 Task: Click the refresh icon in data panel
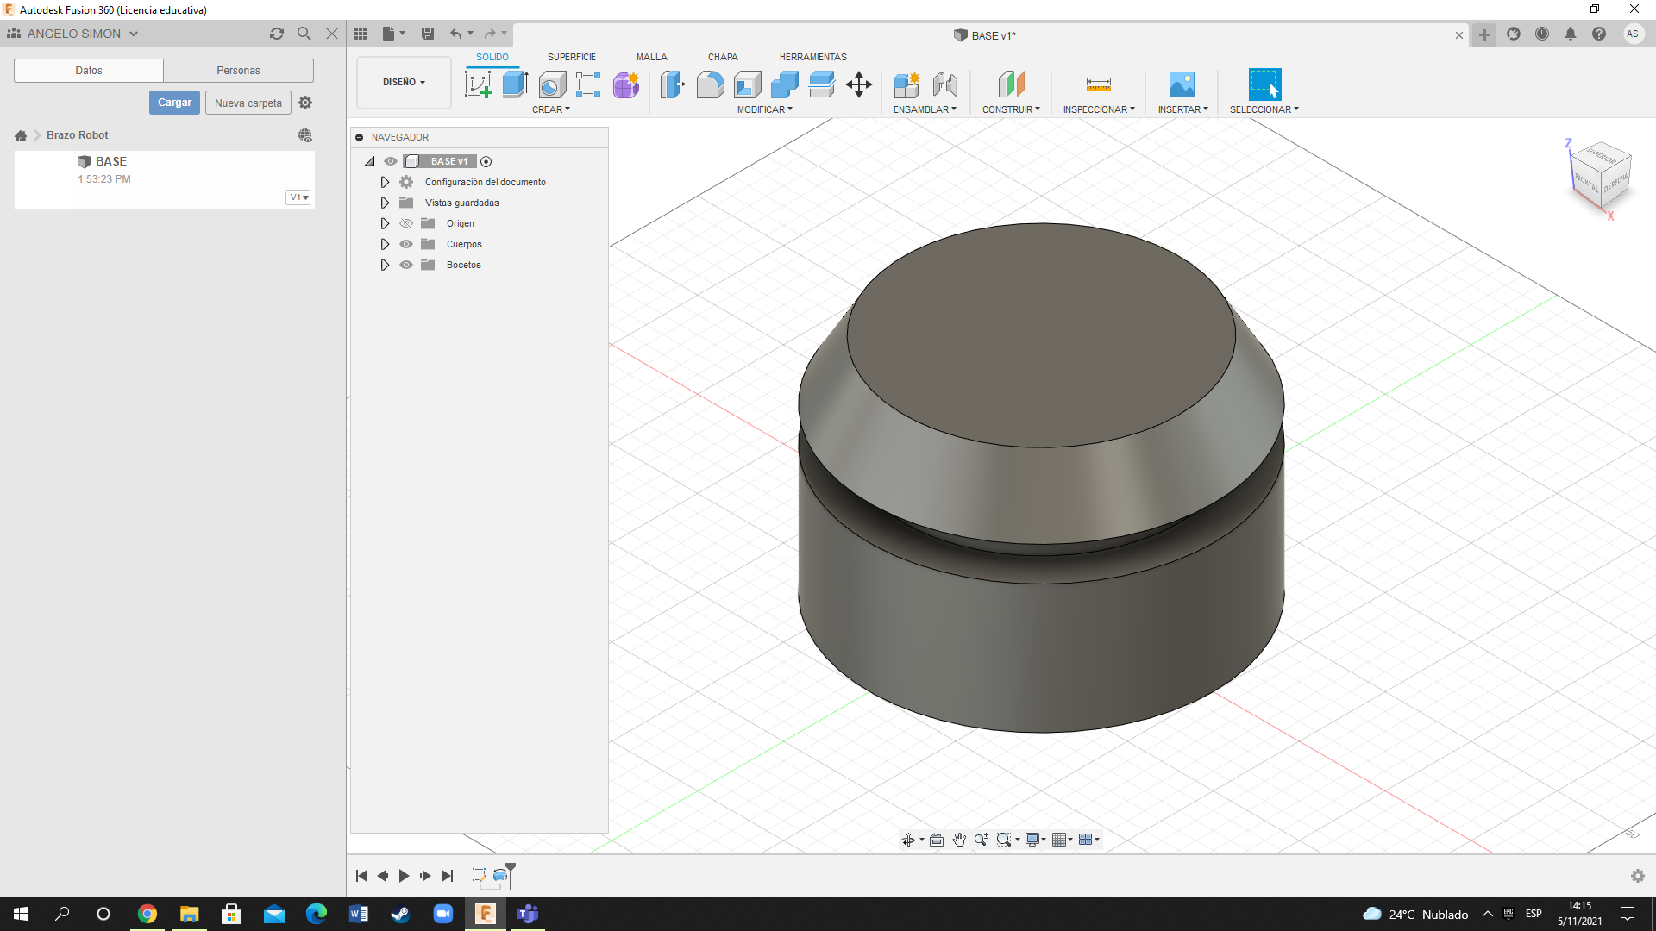click(276, 34)
